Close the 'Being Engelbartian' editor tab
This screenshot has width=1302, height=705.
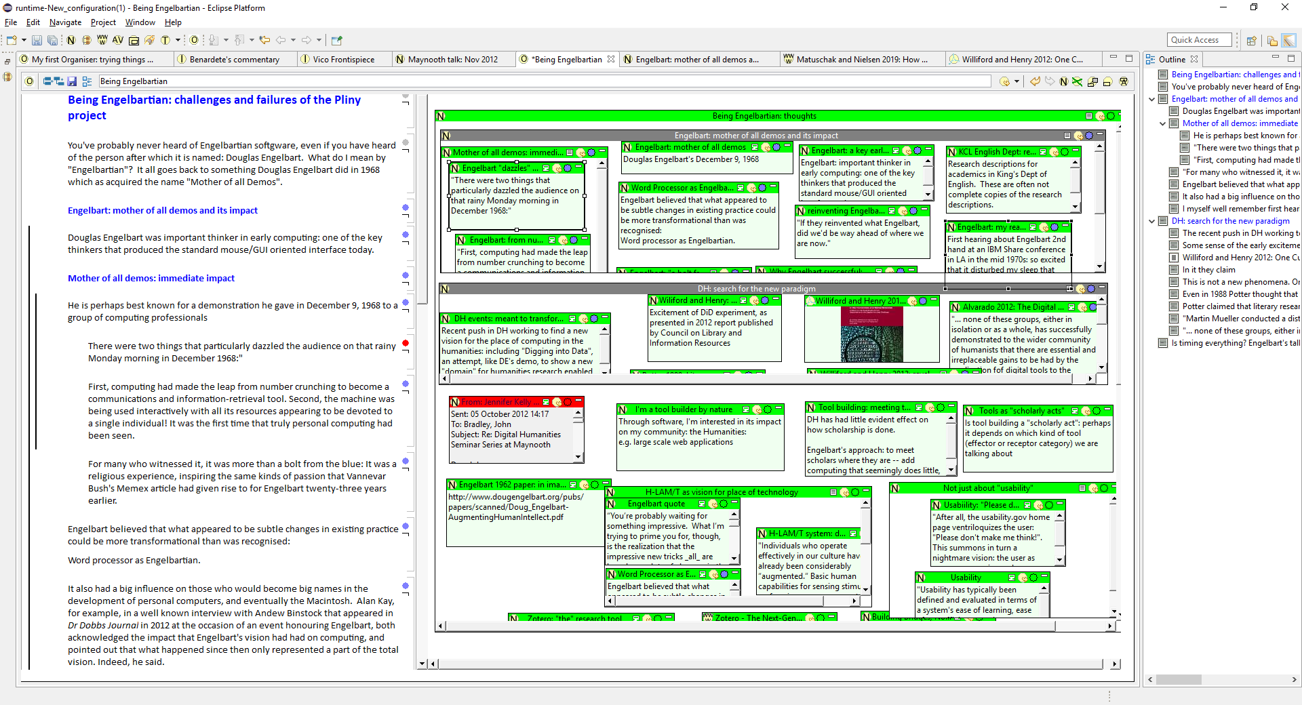point(611,60)
